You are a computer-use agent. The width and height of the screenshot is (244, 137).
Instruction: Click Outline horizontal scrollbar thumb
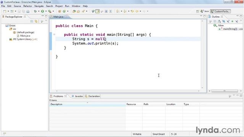click(225, 91)
